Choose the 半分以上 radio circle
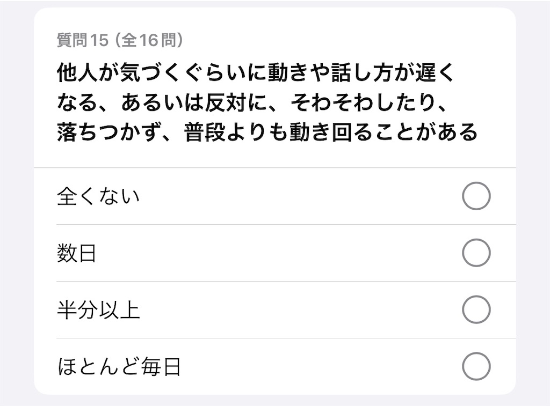This screenshot has width=550, height=406. 476,309
